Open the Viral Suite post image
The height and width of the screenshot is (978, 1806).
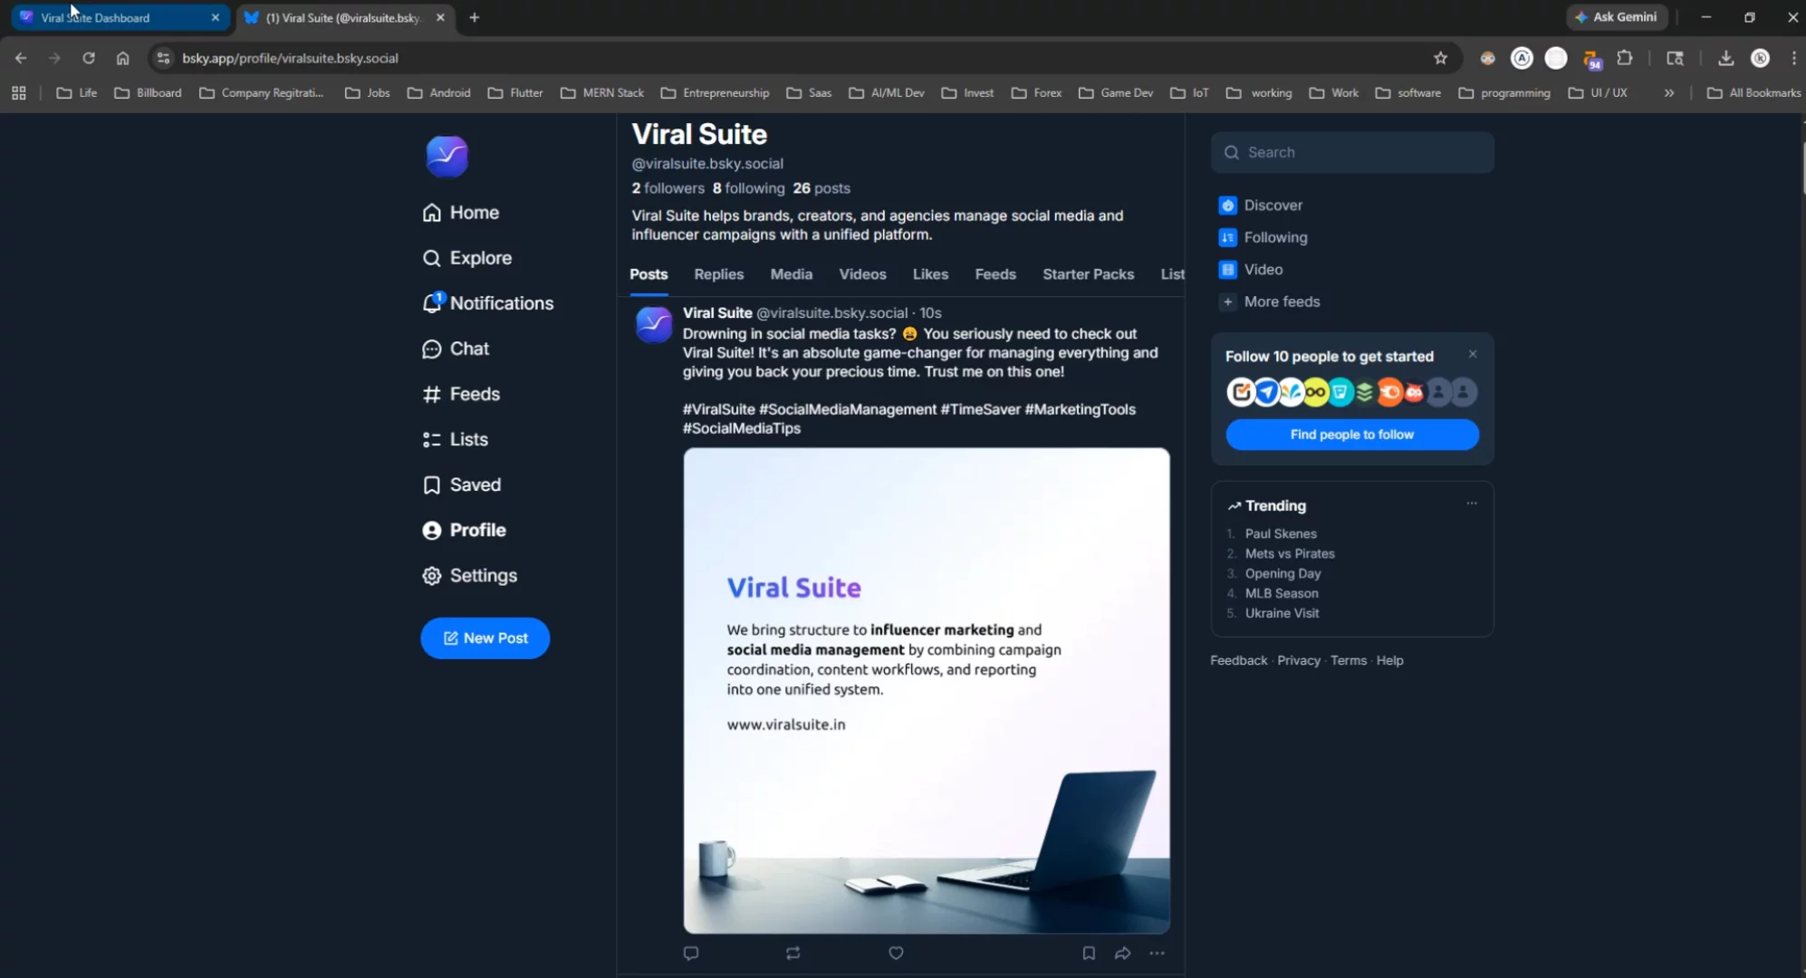[927, 691]
